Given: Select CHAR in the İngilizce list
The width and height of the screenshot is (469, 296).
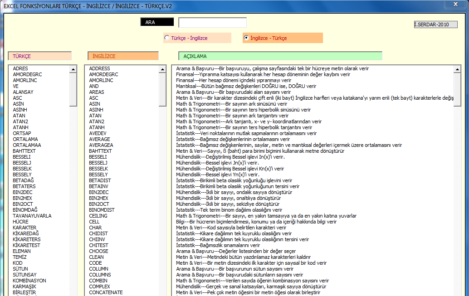Looking at the screenshot, I should click(95, 228).
